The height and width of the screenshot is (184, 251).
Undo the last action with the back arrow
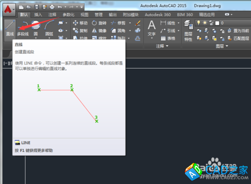[60, 7]
